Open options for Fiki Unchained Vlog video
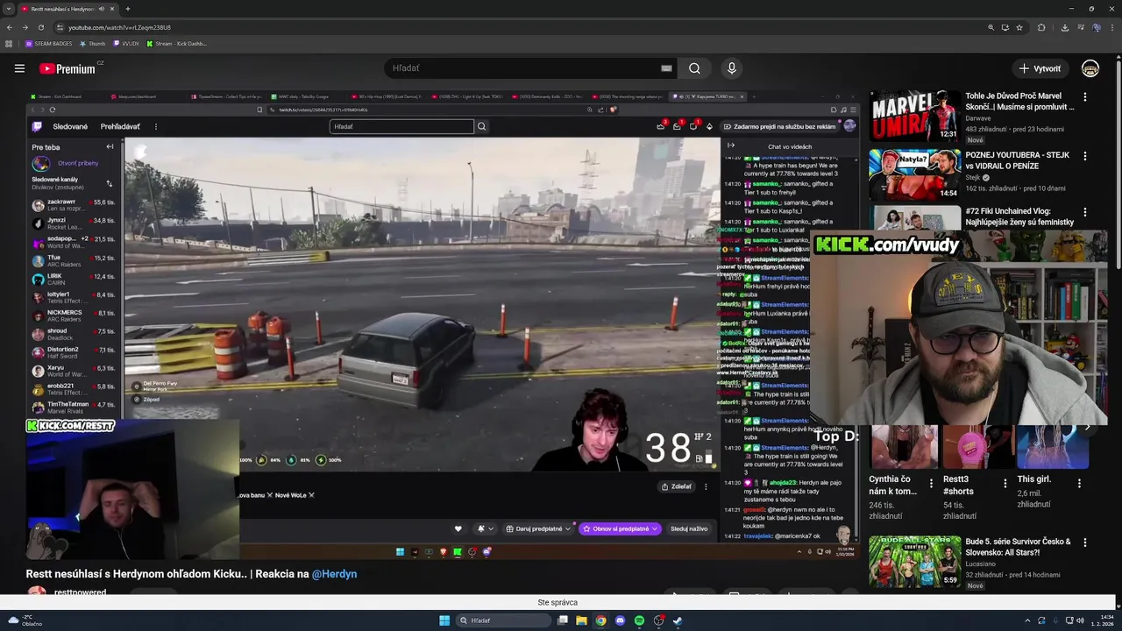Screen dimensions: 1122x631 (1085, 212)
